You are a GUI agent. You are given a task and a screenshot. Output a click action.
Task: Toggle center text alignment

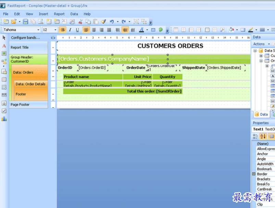[94, 30]
